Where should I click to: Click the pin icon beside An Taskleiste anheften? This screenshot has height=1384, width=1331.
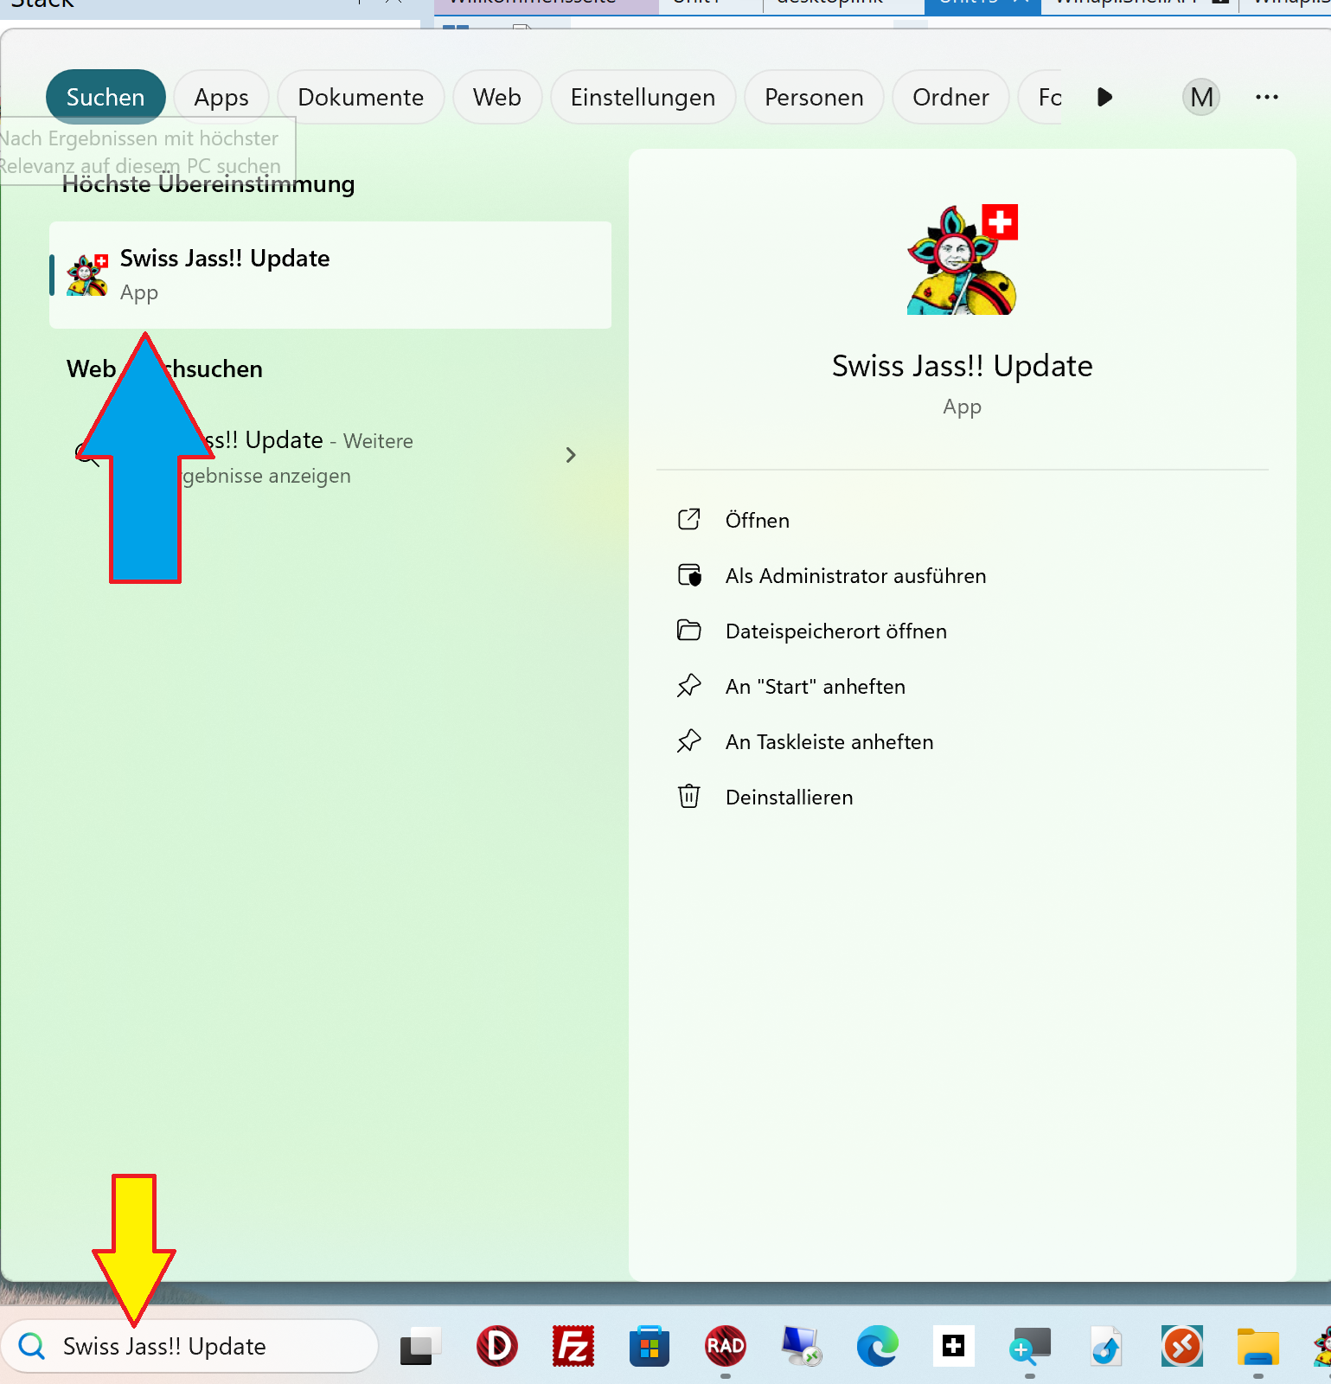[689, 740]
